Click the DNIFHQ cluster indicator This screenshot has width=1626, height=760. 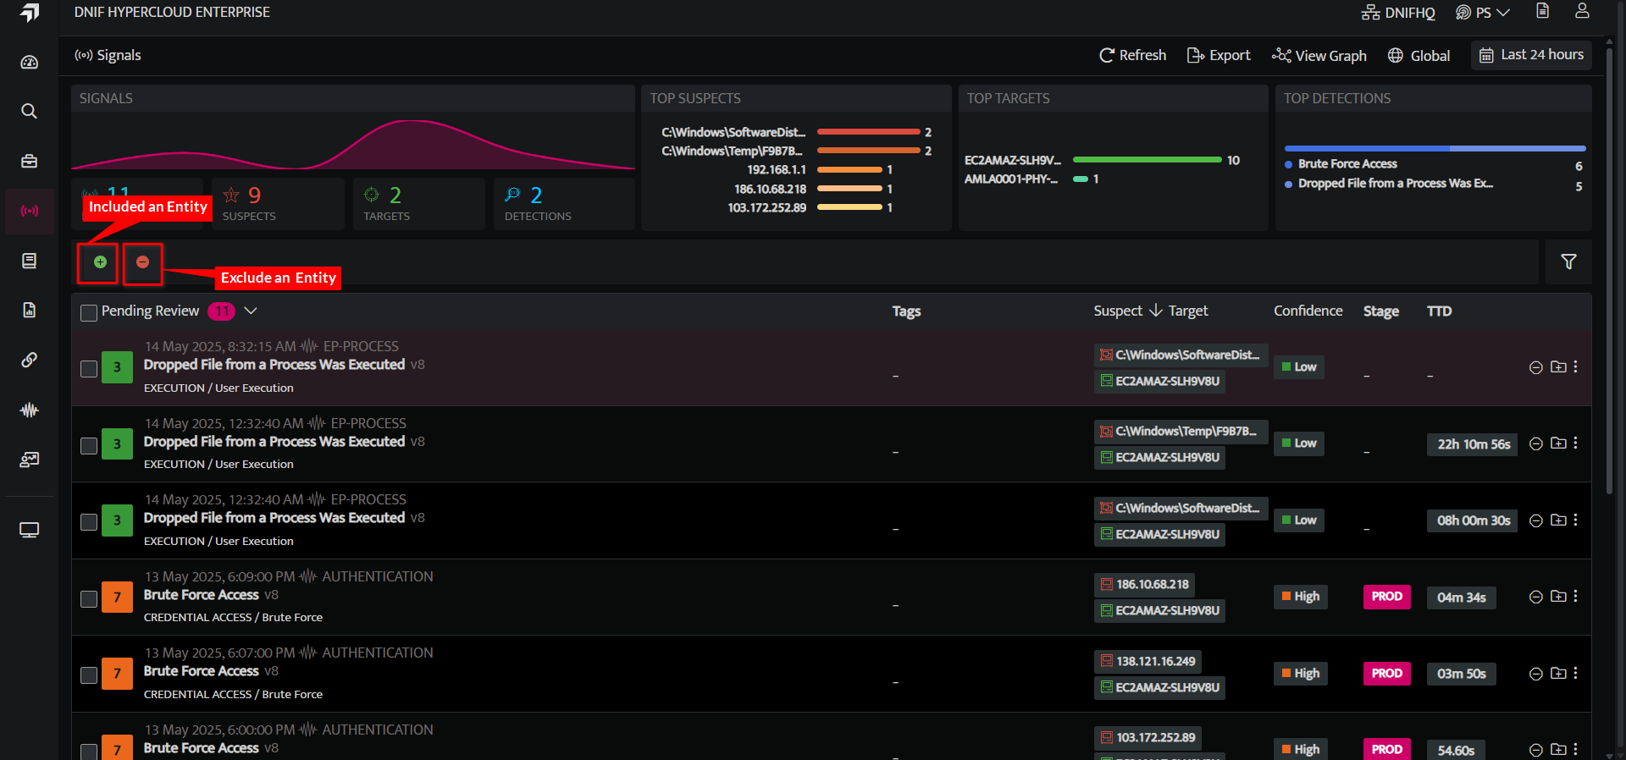point(1398,13)
